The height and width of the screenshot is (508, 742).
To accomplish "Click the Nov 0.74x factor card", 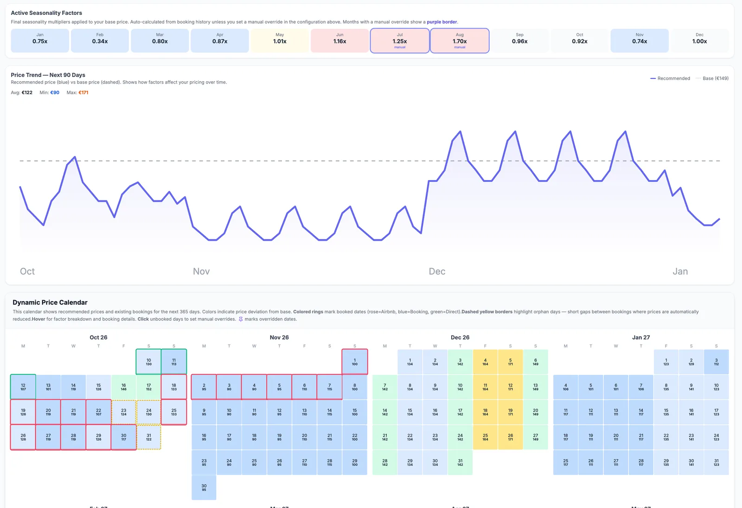I will tap(640, 40).
